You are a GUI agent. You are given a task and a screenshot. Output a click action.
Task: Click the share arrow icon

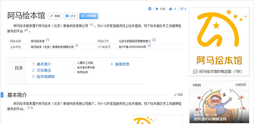[x=182, y=9]
